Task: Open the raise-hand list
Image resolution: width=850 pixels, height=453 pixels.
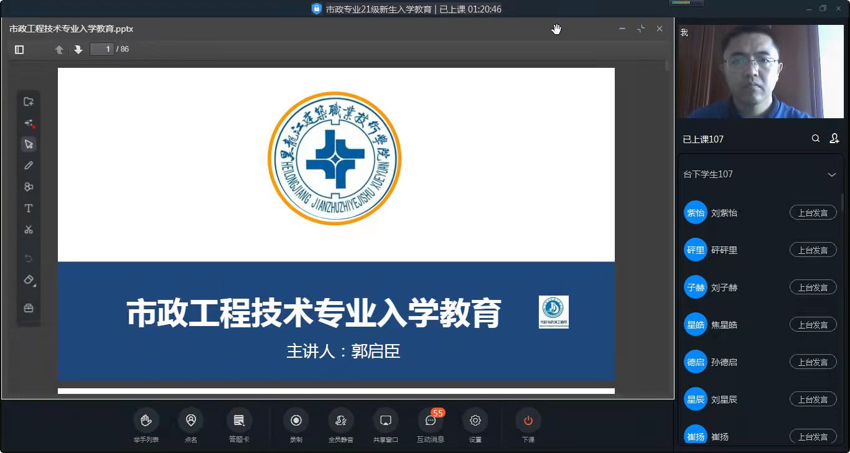Action: [x=146, y=426]
